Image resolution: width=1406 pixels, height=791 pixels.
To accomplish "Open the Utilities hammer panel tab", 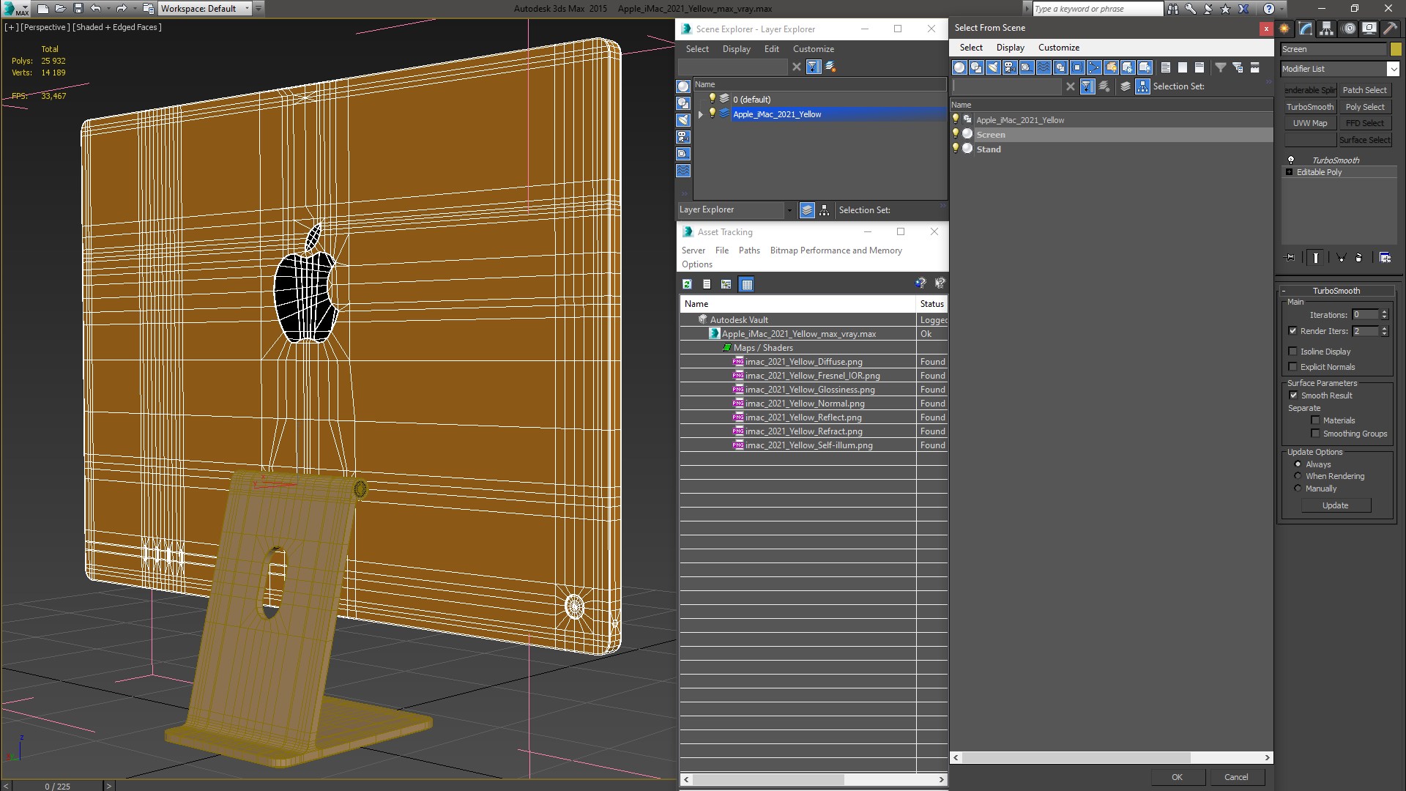I will pyautogui.click(x=1389, y=29).
